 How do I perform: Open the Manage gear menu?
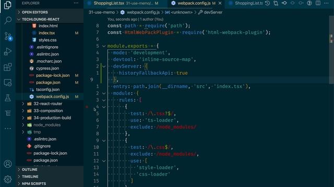(x=8, y=179)
